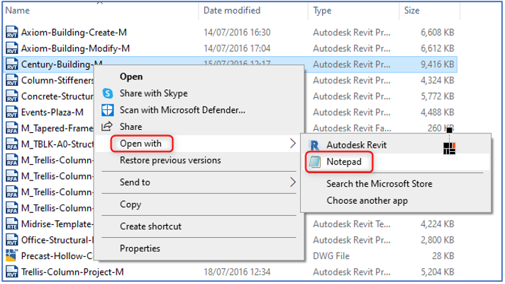This screenshot has height=284, width=505.
Task: Open Properties from the context menu
Action: [x=140, y=248]
